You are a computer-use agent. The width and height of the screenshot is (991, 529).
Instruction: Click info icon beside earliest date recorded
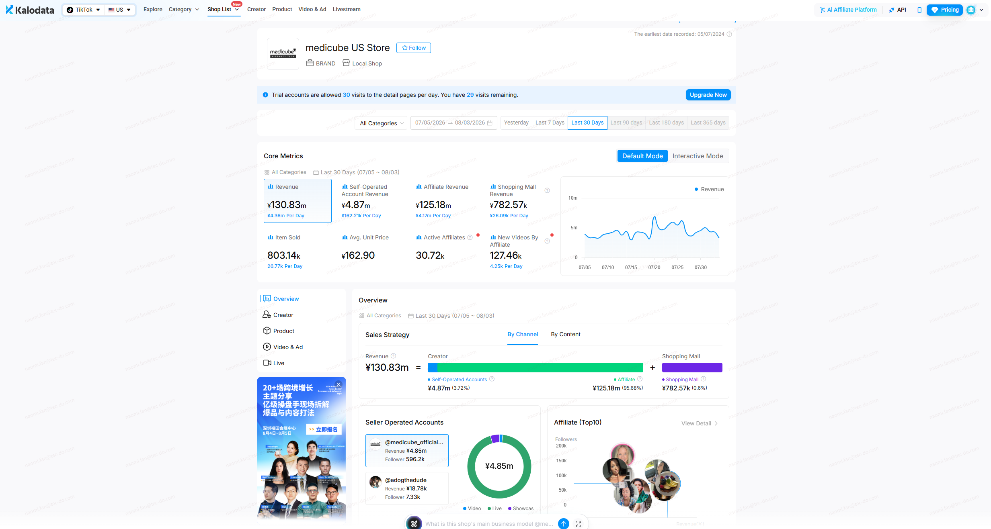729,34
